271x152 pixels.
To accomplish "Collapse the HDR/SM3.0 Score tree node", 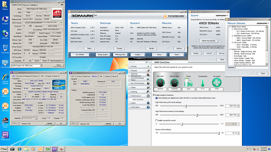I will click(x=233, y=36).
